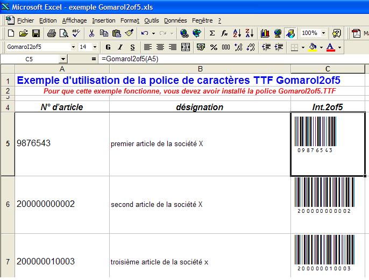This screenshot has height=280, width=369.
Task: Open the Fill Color dropdown arrow
Action: point(322,47)
